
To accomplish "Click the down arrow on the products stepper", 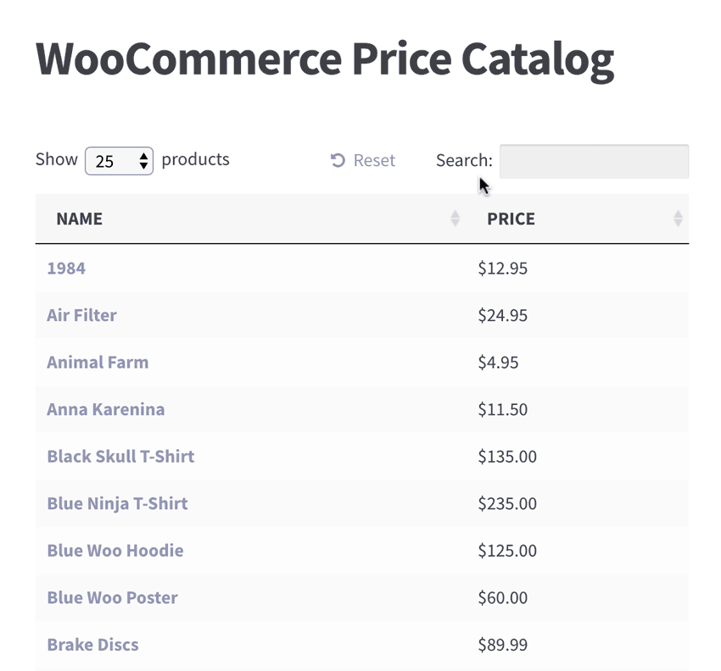I will click(144, 165).
